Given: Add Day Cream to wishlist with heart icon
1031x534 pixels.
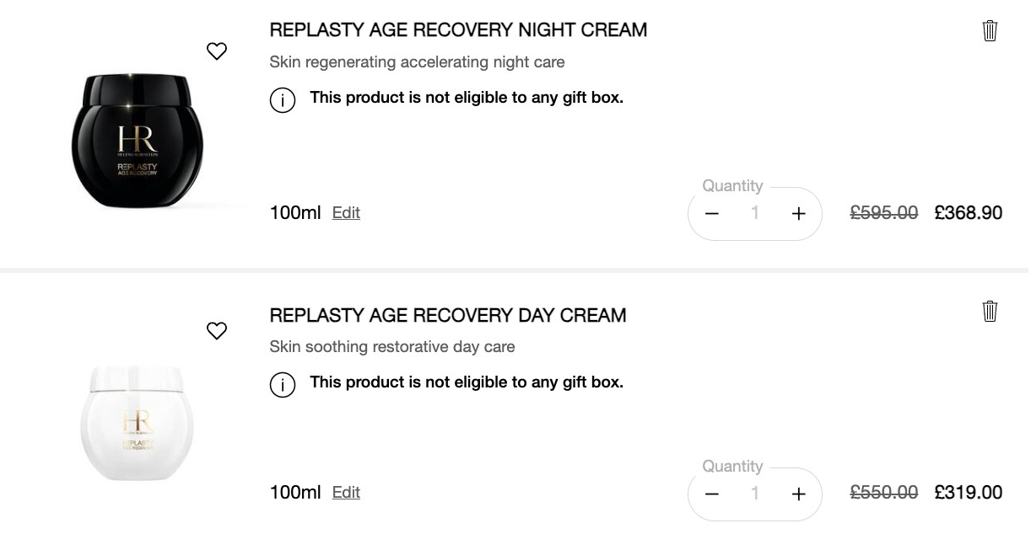Looking at the screenshot, I should 217,331.
